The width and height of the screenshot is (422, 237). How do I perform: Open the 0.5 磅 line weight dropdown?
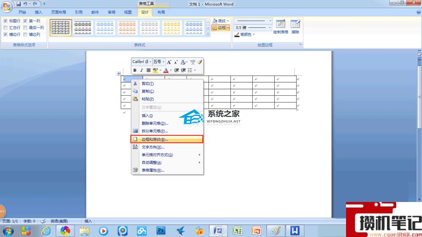(x=270, y=27)
